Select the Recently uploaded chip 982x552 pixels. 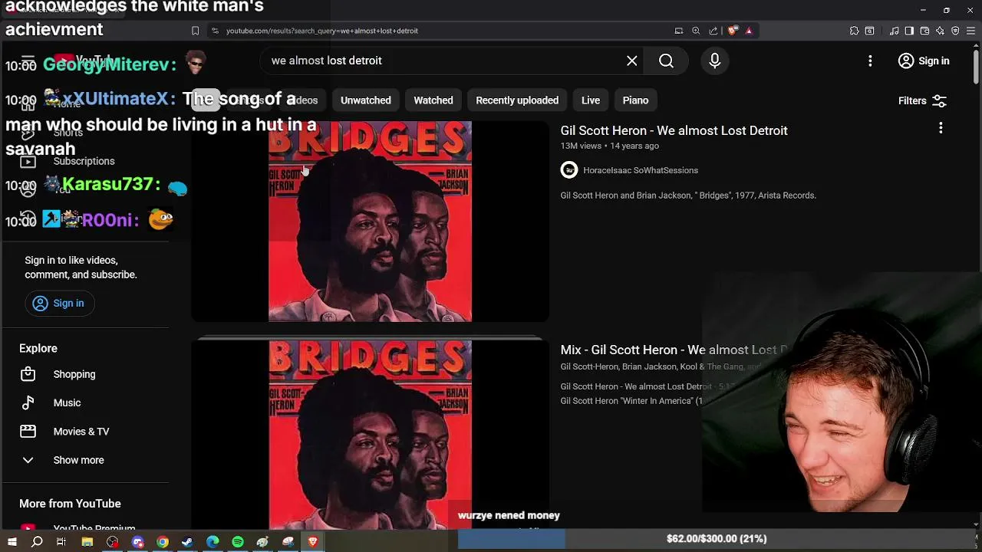[x=517, y=100]
